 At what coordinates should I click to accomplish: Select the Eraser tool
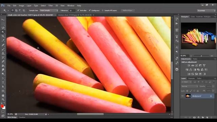pos(3,62)
